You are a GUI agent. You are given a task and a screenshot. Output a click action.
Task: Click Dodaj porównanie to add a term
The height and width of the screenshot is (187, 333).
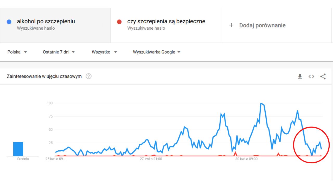(x=262, y=25)
